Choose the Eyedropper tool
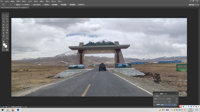Viewport: 200px width, 112px height. pos(7,22)
